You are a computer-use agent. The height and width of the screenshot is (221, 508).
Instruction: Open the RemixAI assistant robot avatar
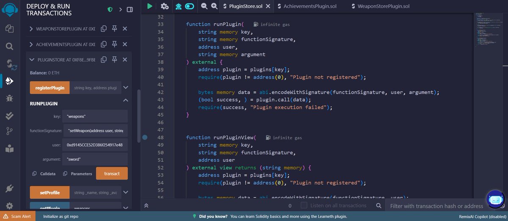(x=495, y=200)
